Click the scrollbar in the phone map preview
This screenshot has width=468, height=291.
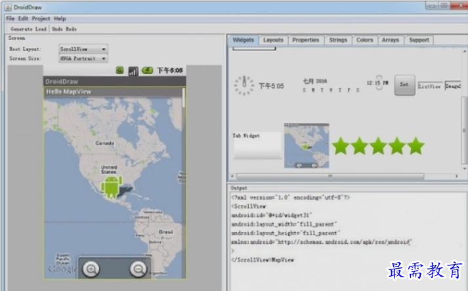pos(183,98)
